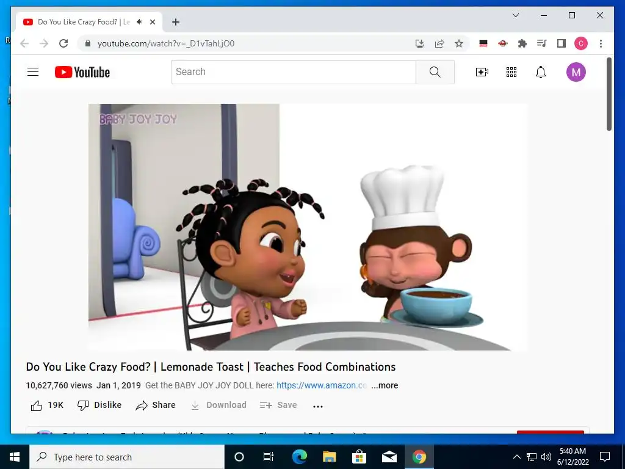Open the Chrome three-dot menu
Viewport: 625px width, 469px height.
(601, 43)
